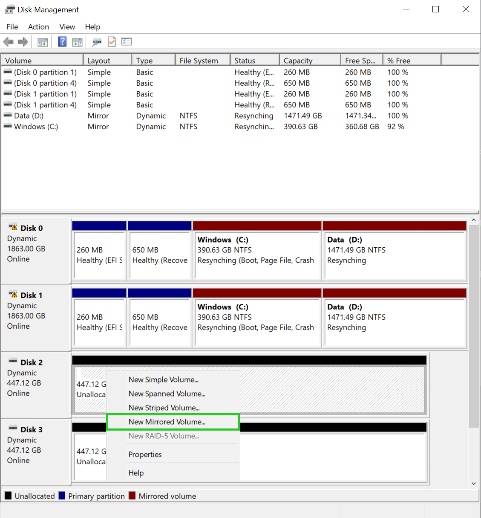Click the Windows (C:) volume icon in the list
This screenshot has width=481, height=518.
point(7,126)
